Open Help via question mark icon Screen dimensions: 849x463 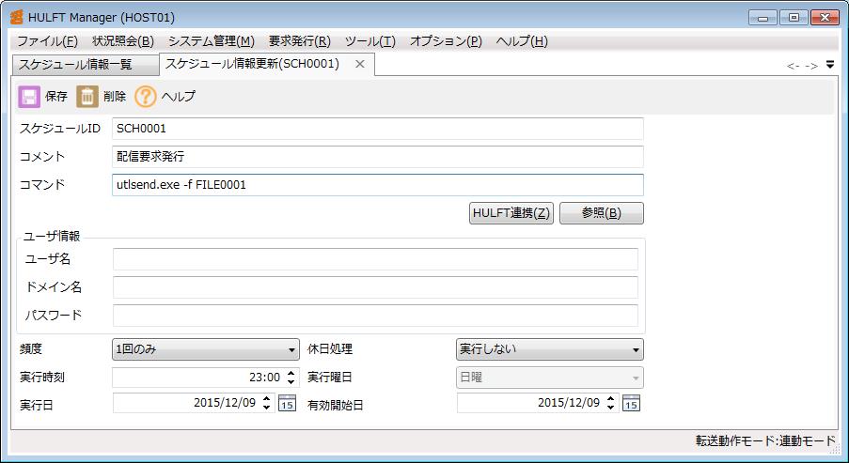(x=145, y=97)
